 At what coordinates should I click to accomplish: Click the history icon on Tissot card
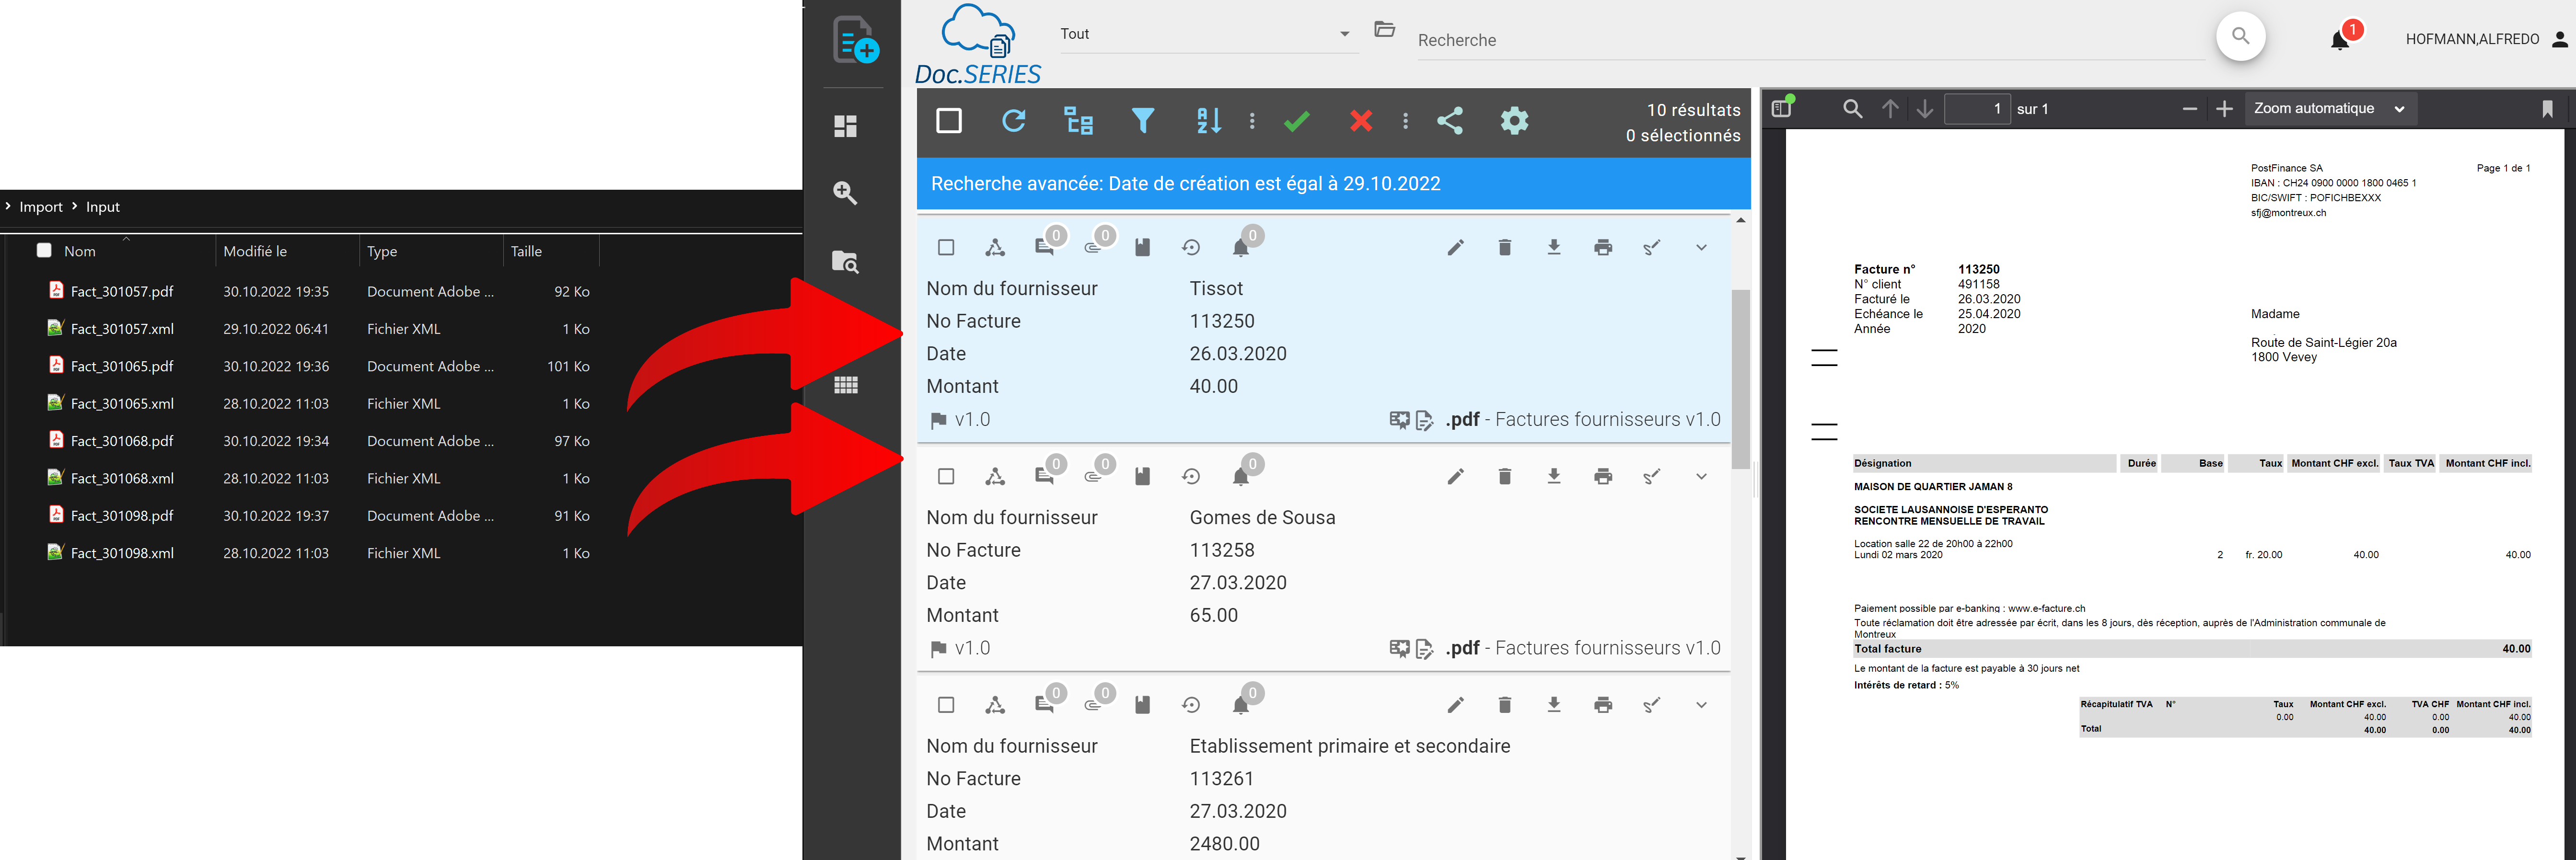(x=1191, y=247)
